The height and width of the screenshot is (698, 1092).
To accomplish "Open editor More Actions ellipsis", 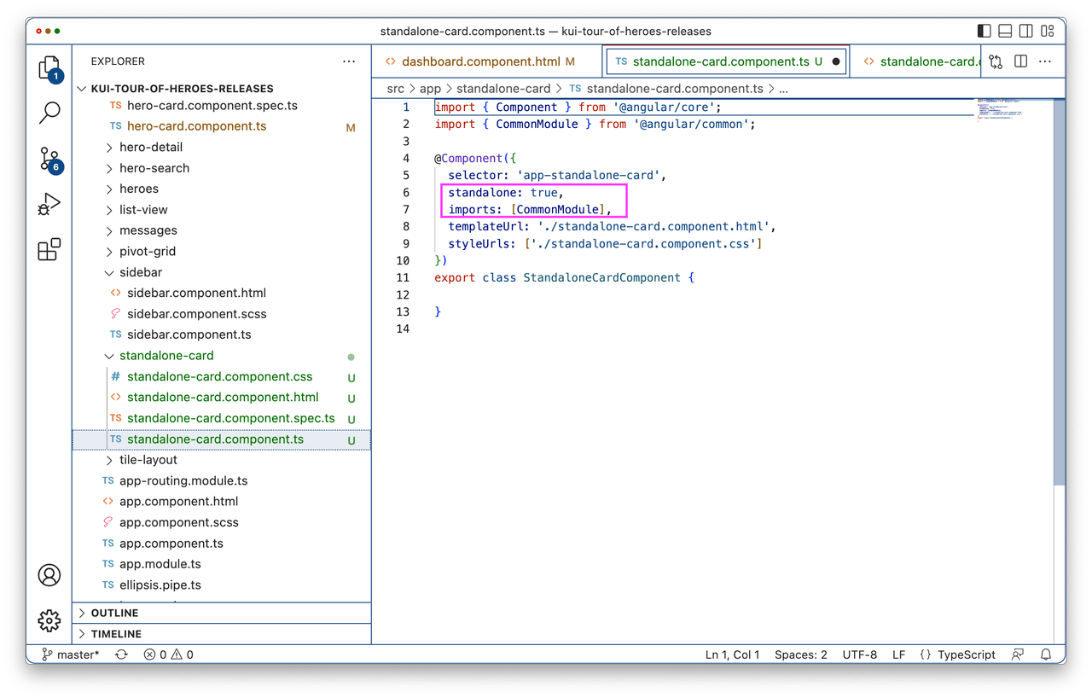I will pos(1045,61).
